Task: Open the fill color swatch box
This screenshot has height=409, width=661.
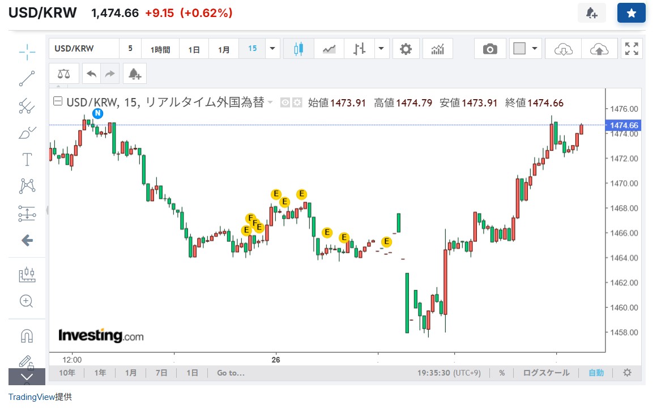Action: tap(519, 49)
